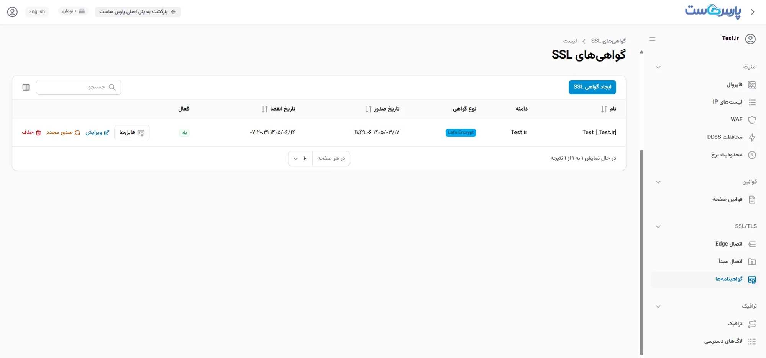Click result count text در حال نمایش

pyautogui.click(x=583, y=158)
